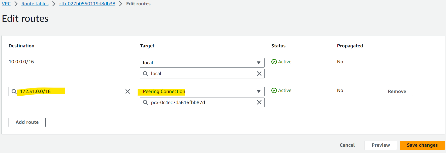Click search icon in local target field
Screen dimensions: 446x153
pos(145,74)
